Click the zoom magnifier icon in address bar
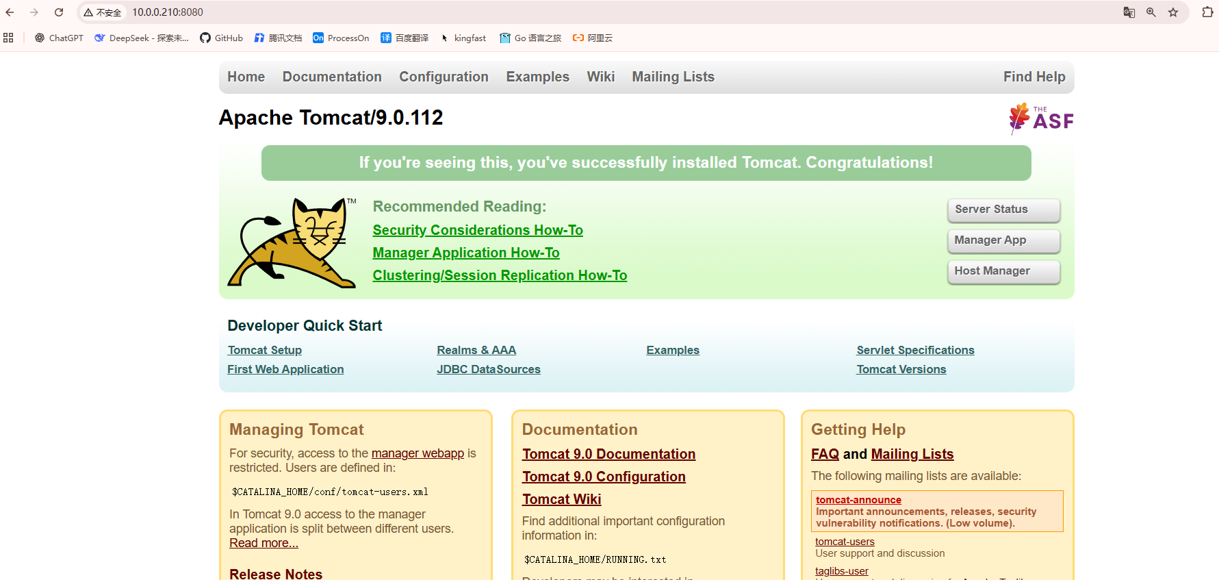The image size is (1219, 580). click(x=1151, y=12)
